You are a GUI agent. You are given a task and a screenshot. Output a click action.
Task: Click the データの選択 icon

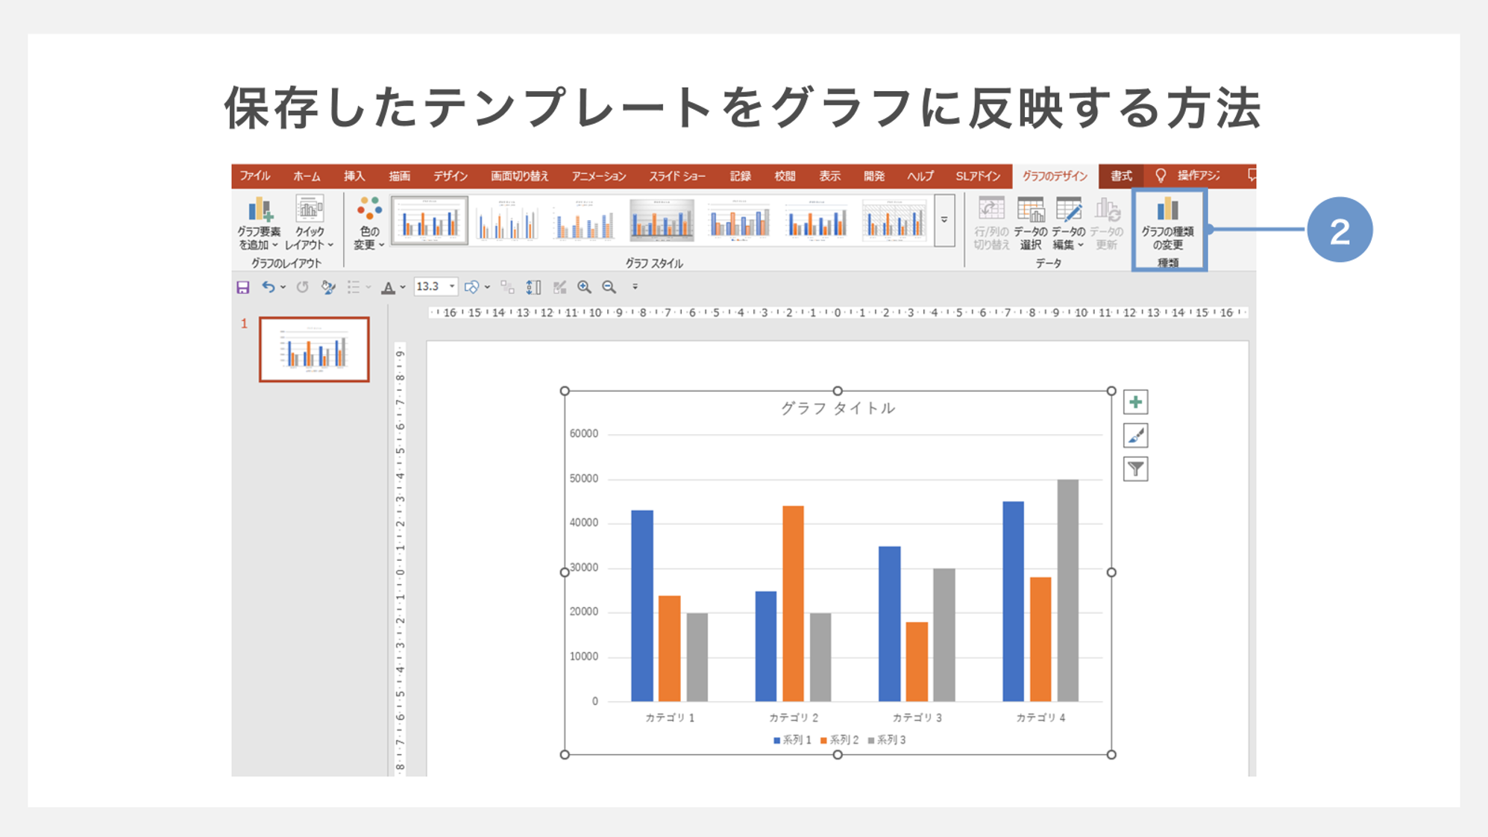(1031, 222)
